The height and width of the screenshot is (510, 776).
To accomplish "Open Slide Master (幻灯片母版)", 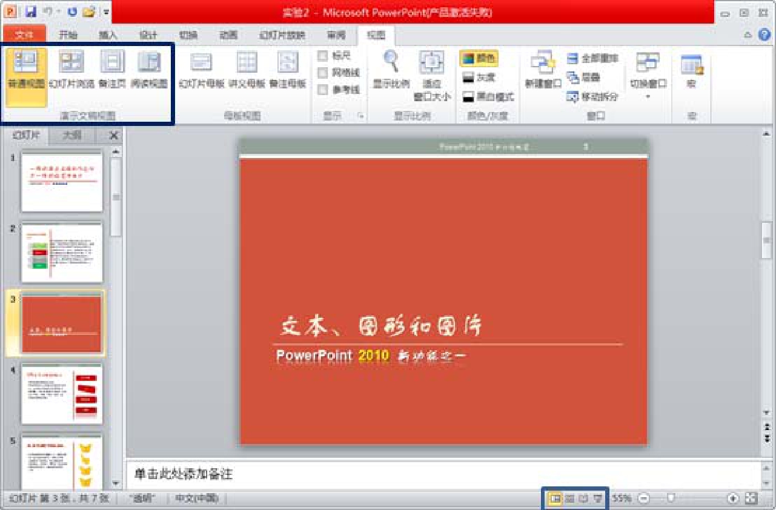I will [x=201, y=71].
